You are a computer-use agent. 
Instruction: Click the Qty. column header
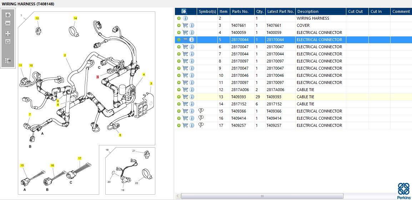[260, 11]
